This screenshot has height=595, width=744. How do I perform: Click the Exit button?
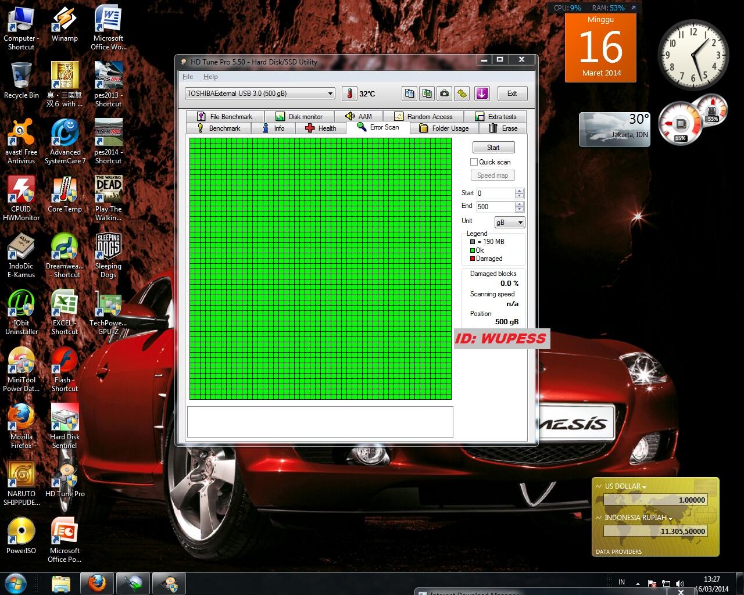(x=512, y=94)
